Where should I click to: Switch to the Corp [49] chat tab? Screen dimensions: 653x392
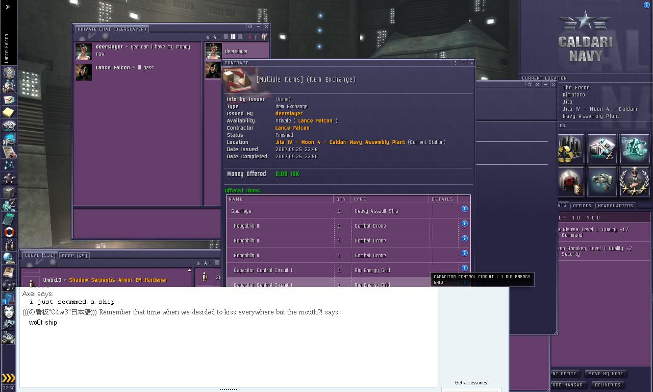point(74,255)
